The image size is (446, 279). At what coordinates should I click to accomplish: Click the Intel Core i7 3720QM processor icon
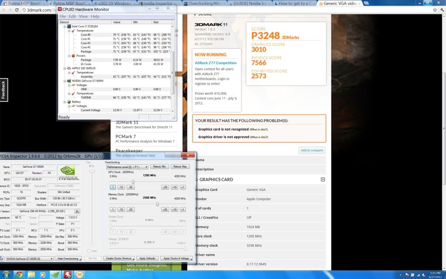(69, 26)
